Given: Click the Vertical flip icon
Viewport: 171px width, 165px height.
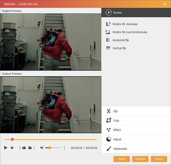Looking at the screenshot, I should pyautogui.click(x=108, y=48).
